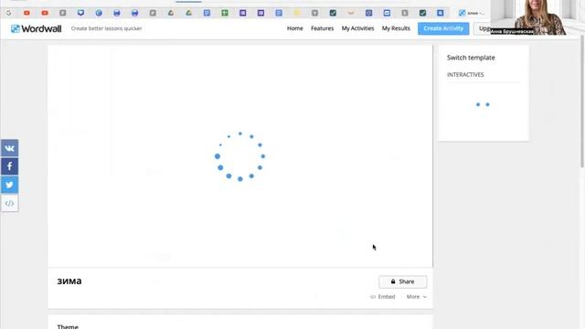
Task: Switch to the green spreadsheet browser tab
Action: [x=225, y=13]
